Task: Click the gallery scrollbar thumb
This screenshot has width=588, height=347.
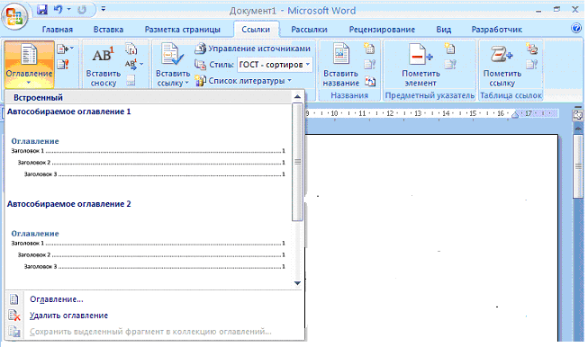Action: (x=297, y=162)
